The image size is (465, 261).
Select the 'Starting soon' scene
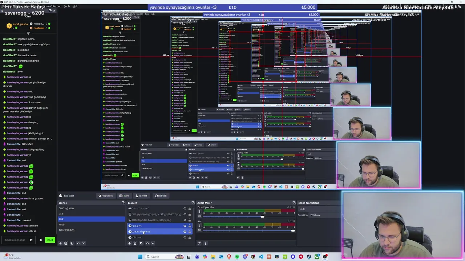91,208
